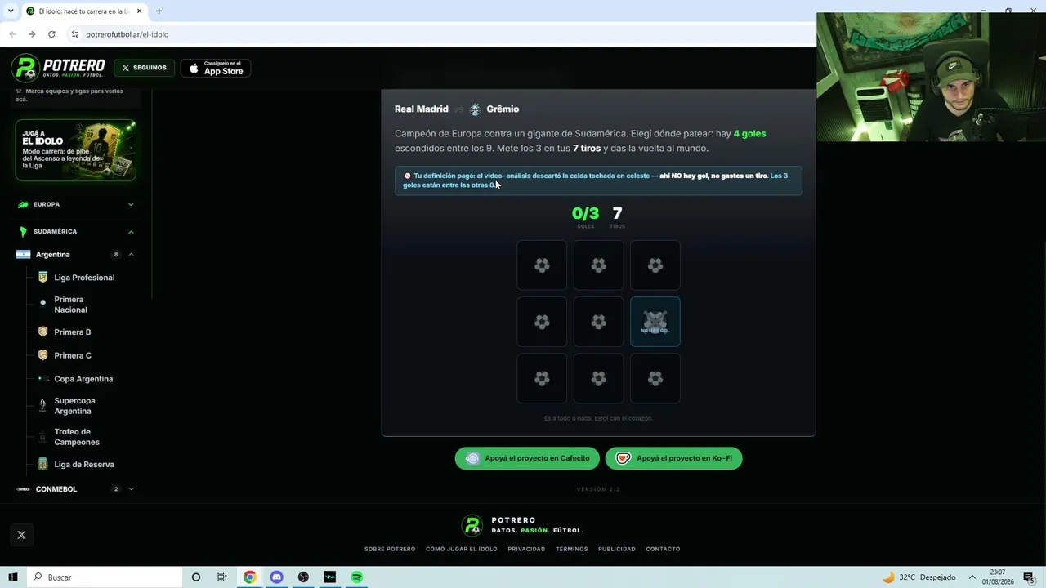Open Copa Argentina in the sidebar
Screen dimensions: 1046x588
83,379
